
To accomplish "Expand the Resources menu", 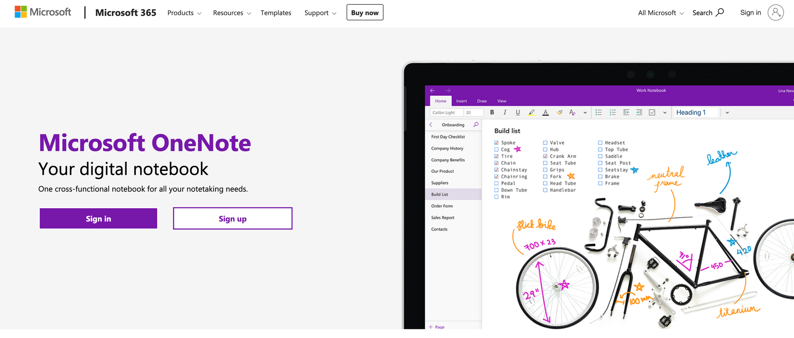I will pyautogui.click(x=232, y=13).
